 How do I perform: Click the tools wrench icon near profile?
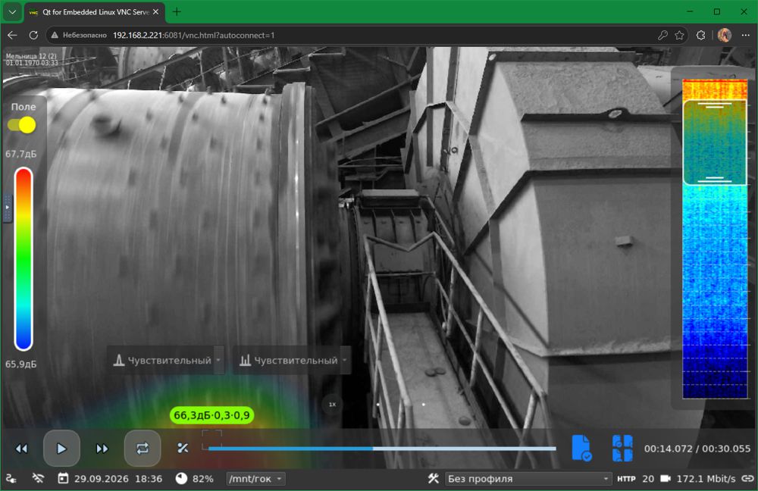[x=433, y=478]
